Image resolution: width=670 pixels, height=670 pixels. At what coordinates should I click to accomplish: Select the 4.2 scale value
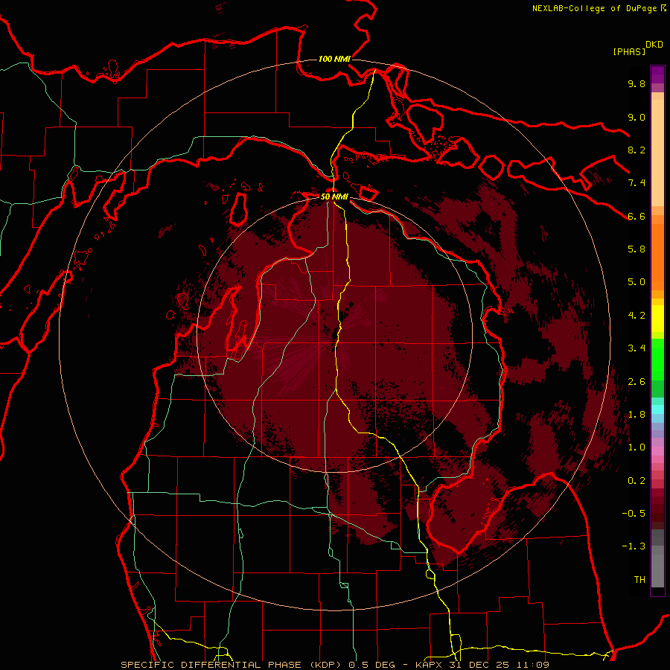pos(636,316)
